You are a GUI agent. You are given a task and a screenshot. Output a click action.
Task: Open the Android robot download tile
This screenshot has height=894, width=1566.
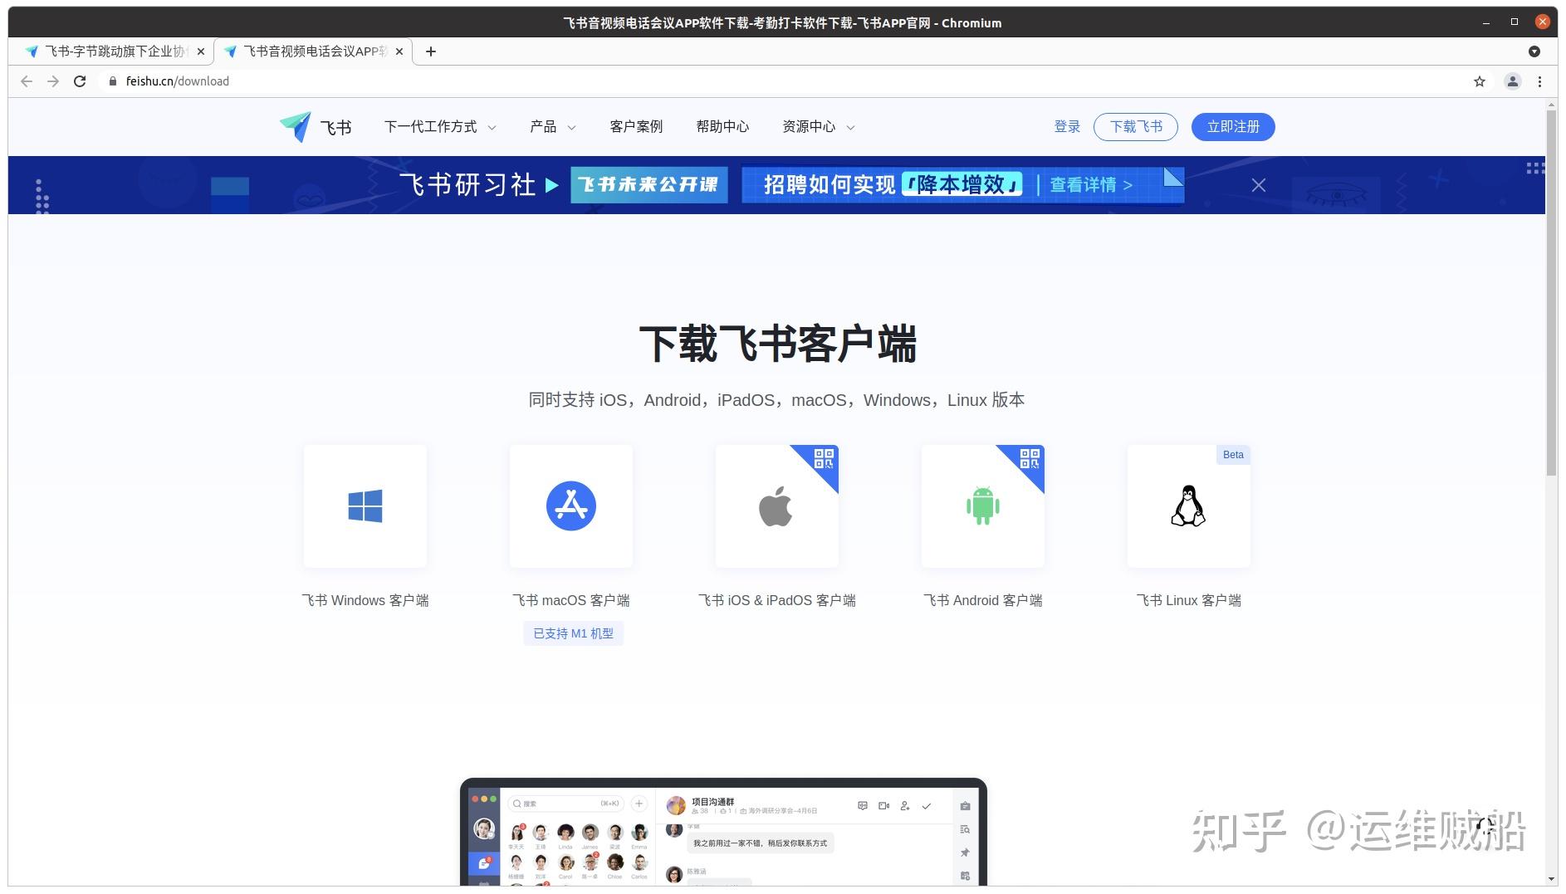[983, 506]
